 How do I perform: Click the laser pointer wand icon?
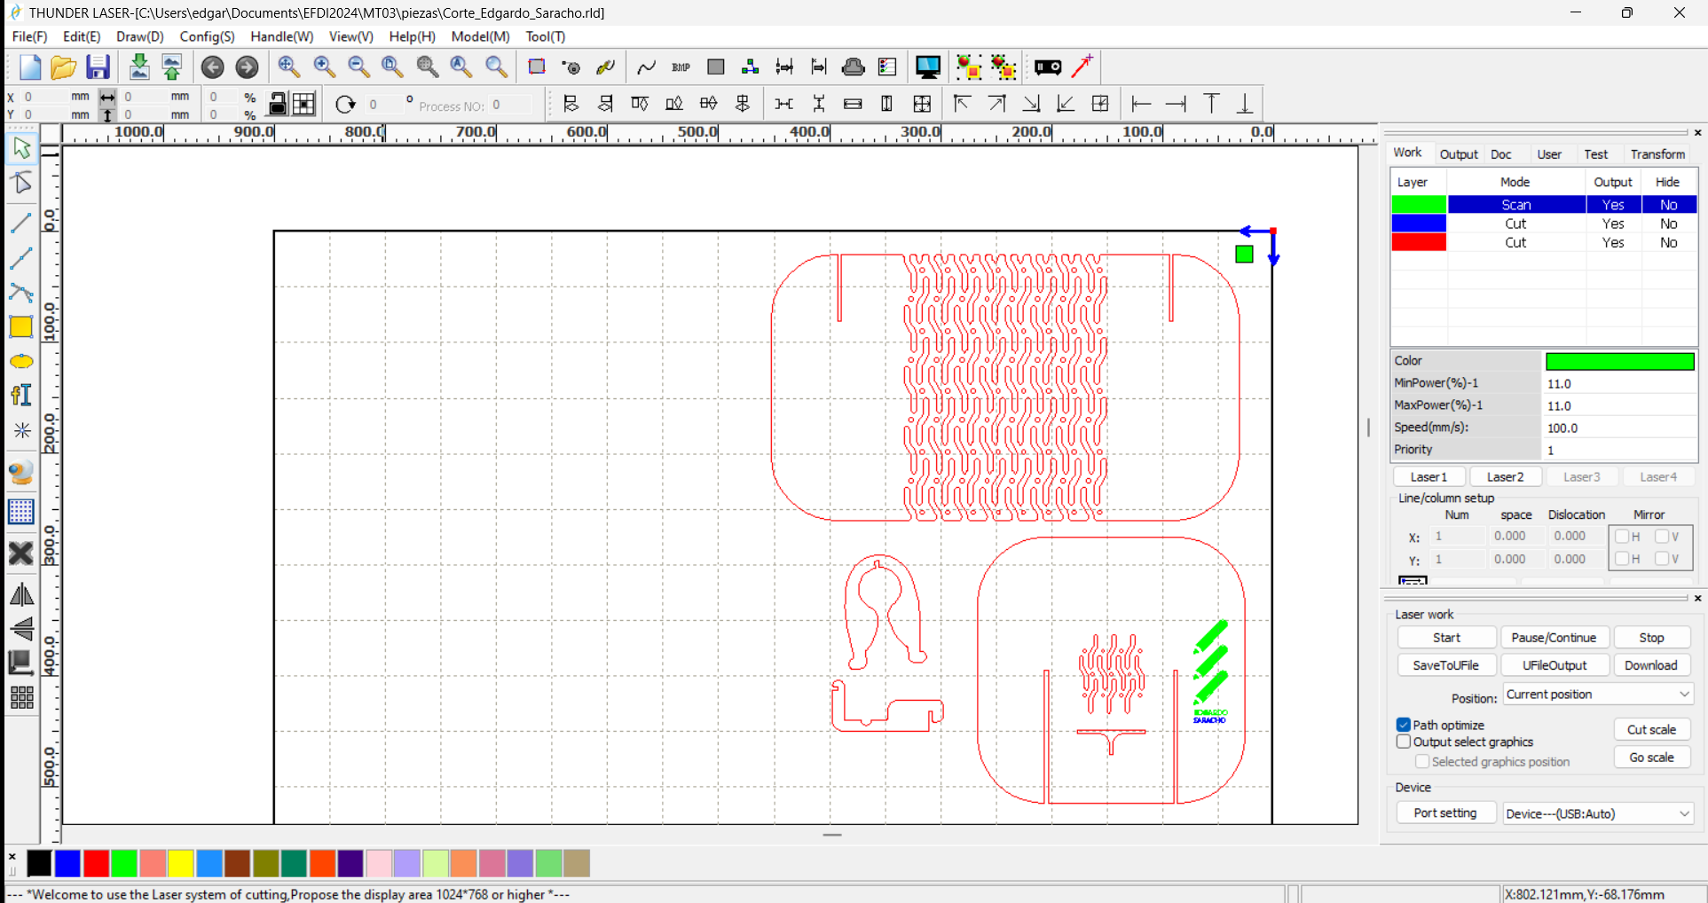click(1082, 67)
